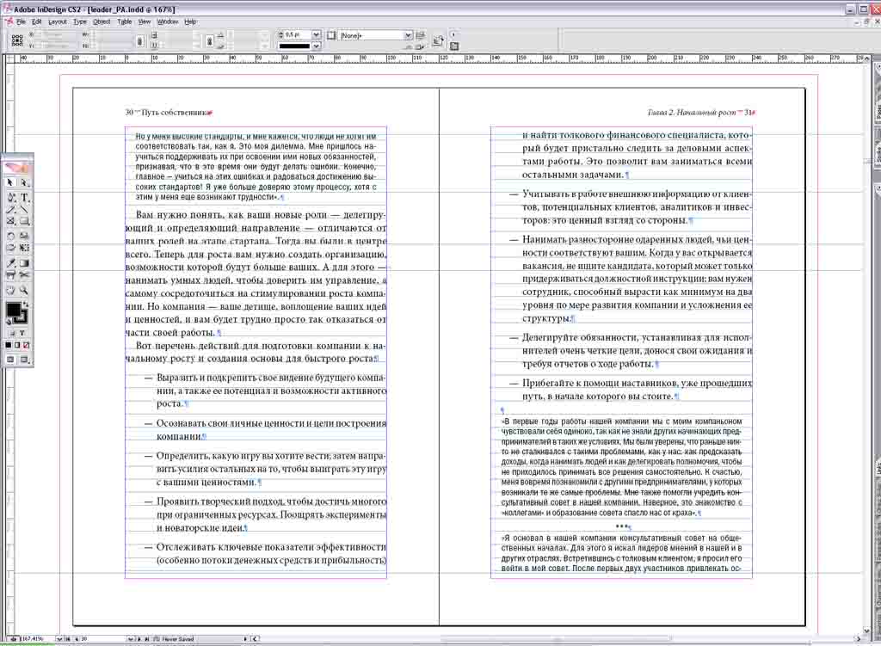
Task: Click the Apply Color swatch in toolbox
Action: point(9,345)
